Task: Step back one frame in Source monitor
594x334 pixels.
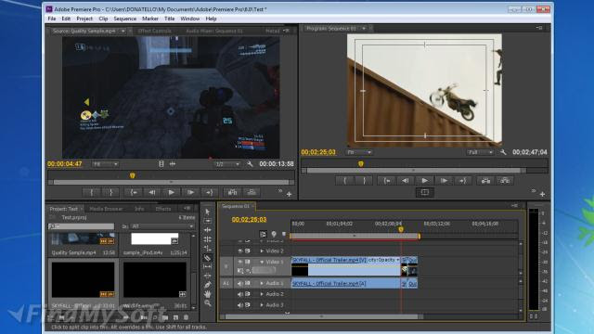Action: click(x=152, y=192)
